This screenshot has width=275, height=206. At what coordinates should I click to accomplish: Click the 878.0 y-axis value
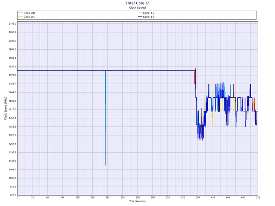pyautogui.click(x=13, y=195)
